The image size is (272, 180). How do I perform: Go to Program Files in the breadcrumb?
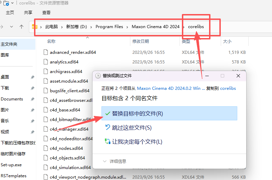tap(109, 27)
